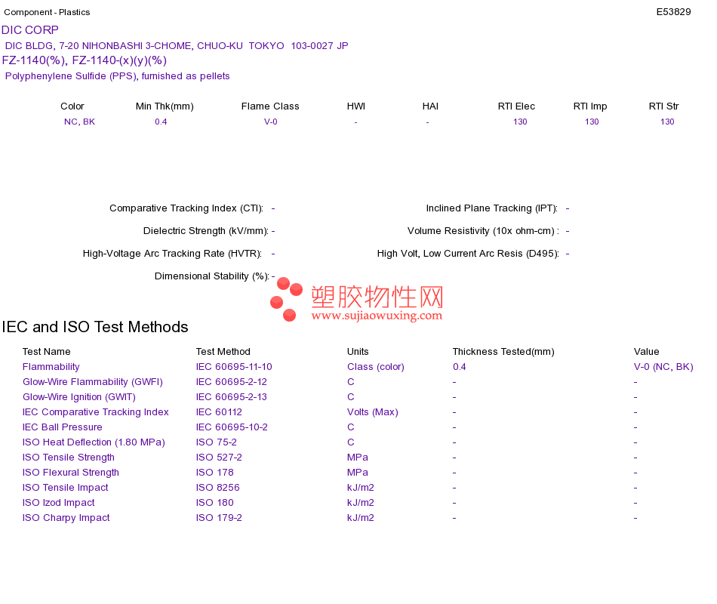This screenshot has width=717, height=604.
Task: Click the IEC 60695-11-10 test method
Action: tap(234, 367)
